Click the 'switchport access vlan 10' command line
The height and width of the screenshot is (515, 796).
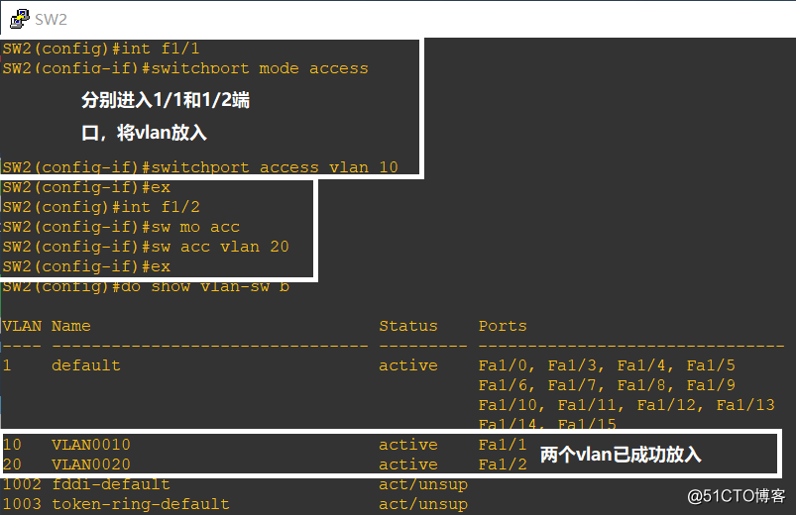[200, 167]
